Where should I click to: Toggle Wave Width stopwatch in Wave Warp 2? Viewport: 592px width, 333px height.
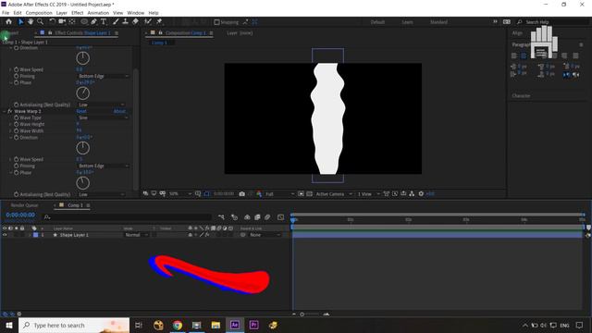point(17,131)
